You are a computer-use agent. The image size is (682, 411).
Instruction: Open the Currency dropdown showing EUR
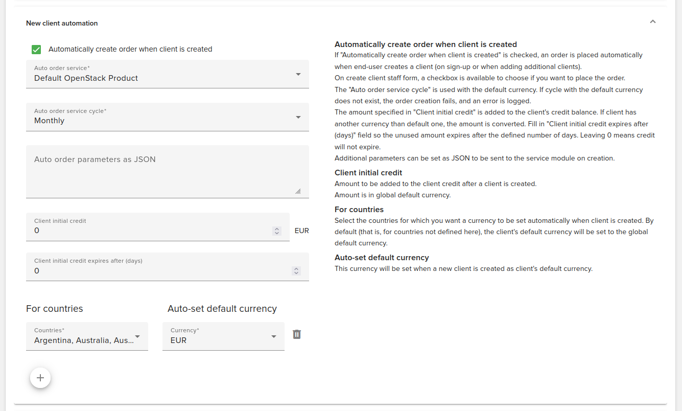[x=273, y=336]
